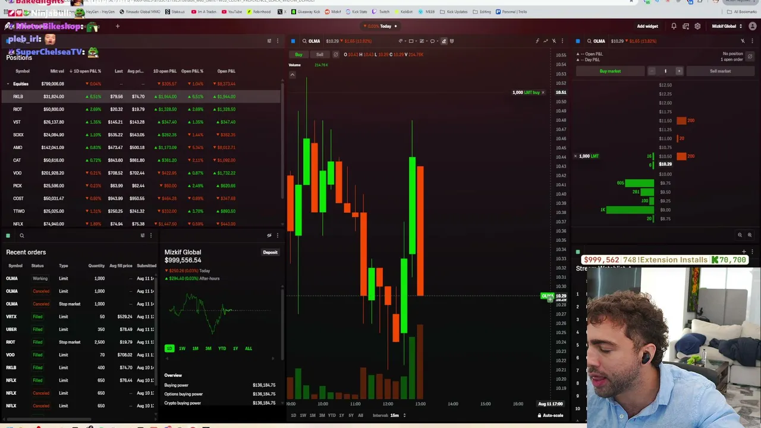
Task: Click the Sell market button
Action: 720,71
